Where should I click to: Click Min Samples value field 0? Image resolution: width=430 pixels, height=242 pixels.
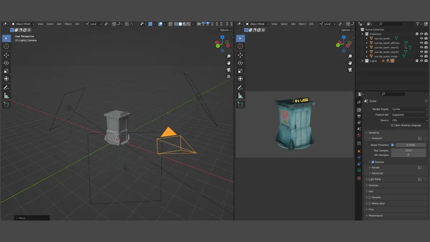[x=408, y=155]
